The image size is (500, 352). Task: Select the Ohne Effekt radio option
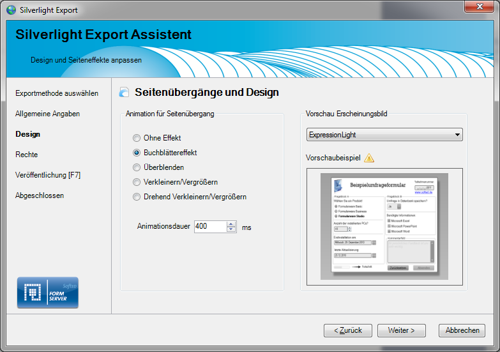pos(137,138)
